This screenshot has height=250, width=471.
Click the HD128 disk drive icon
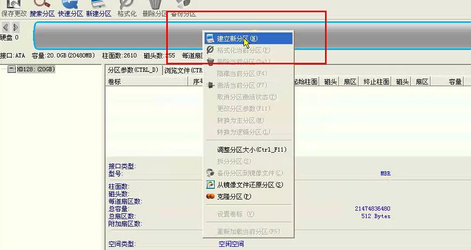[11, 70]
